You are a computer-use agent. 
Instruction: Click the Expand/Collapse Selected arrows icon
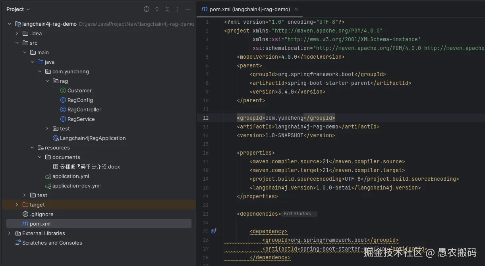157,9
